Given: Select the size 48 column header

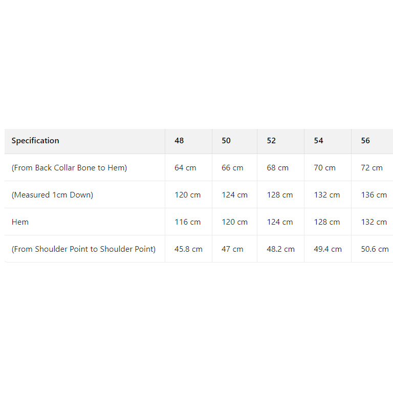Looking at the screenshot, I should pyautogui.click(x=179, y=141).
